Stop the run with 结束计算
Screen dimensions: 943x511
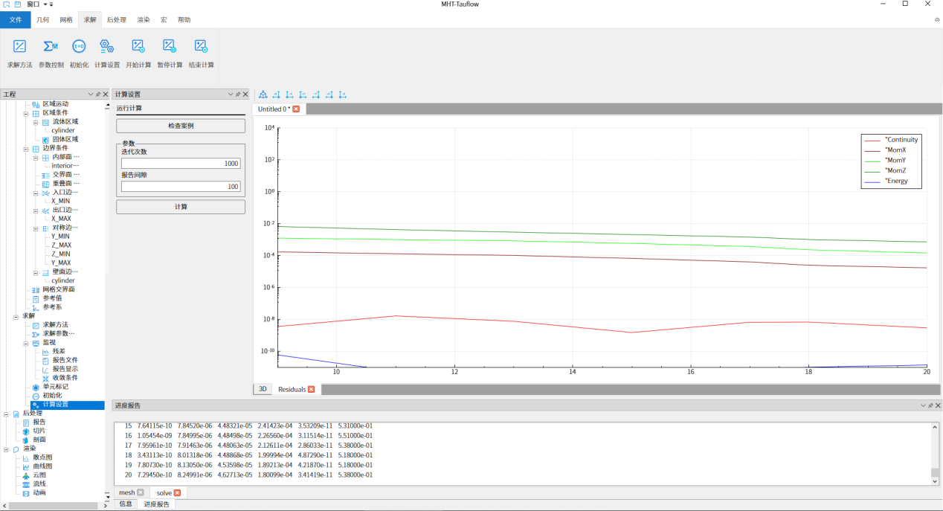tap(201, 52)
